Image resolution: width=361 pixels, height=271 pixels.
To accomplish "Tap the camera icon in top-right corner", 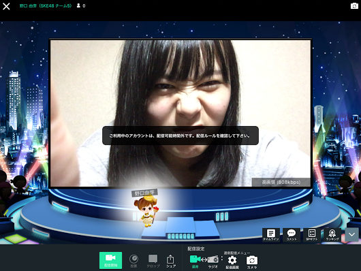I will pyautogui.click(x=354, y=5).
